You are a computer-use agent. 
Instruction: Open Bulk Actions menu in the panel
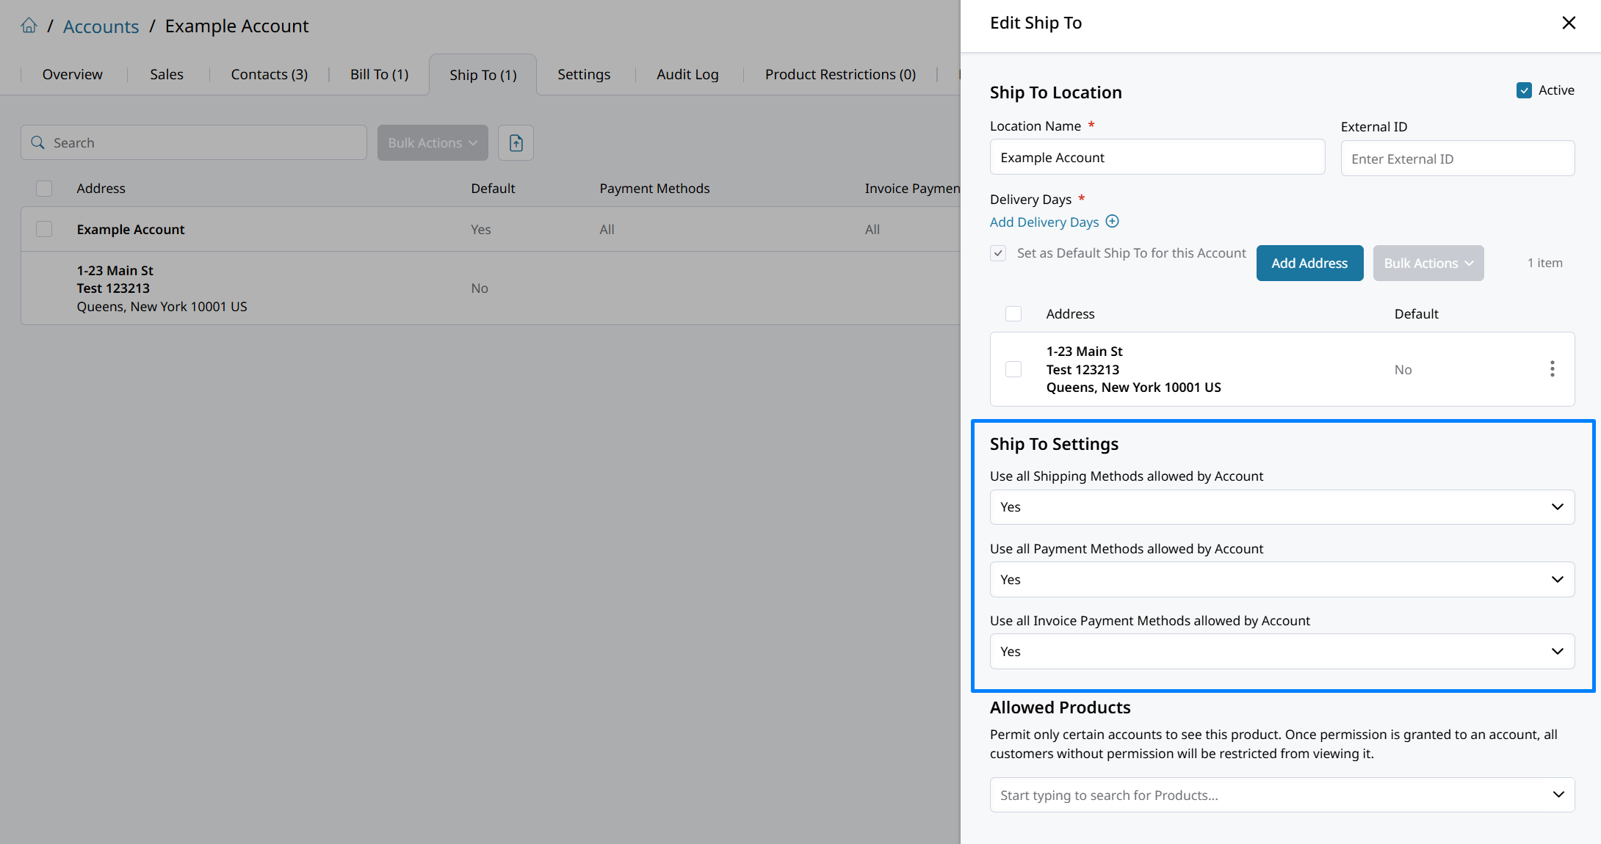click(x=1428, y=263)
